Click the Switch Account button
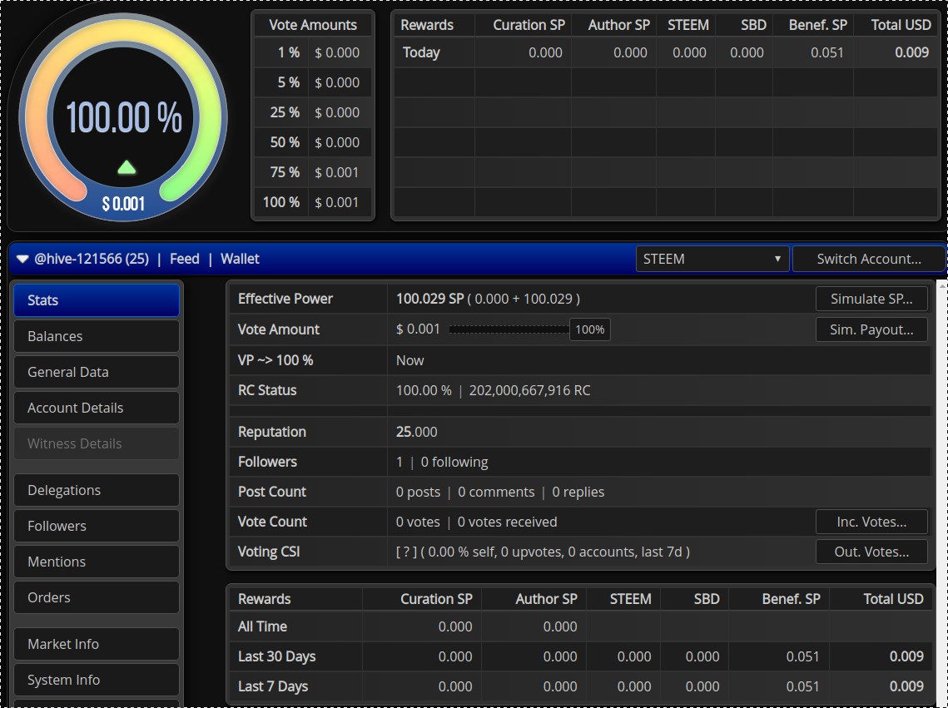This screenshot has height=708, width=948. tap(868, 259)
